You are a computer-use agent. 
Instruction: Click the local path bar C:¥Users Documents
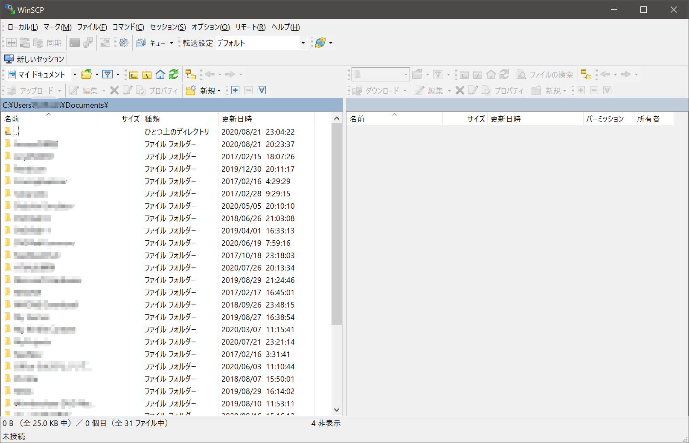point(172,105)
